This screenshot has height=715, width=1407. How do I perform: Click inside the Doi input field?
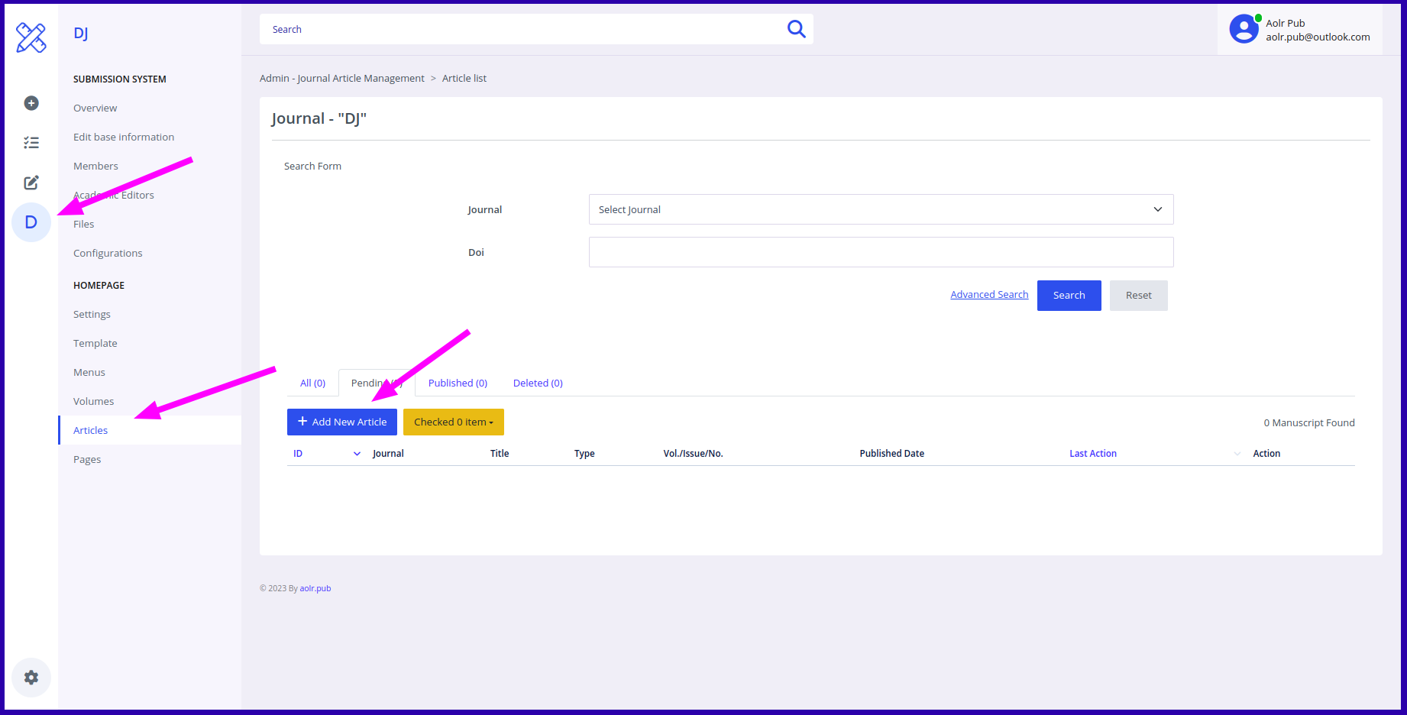click(x=881, y=252)
